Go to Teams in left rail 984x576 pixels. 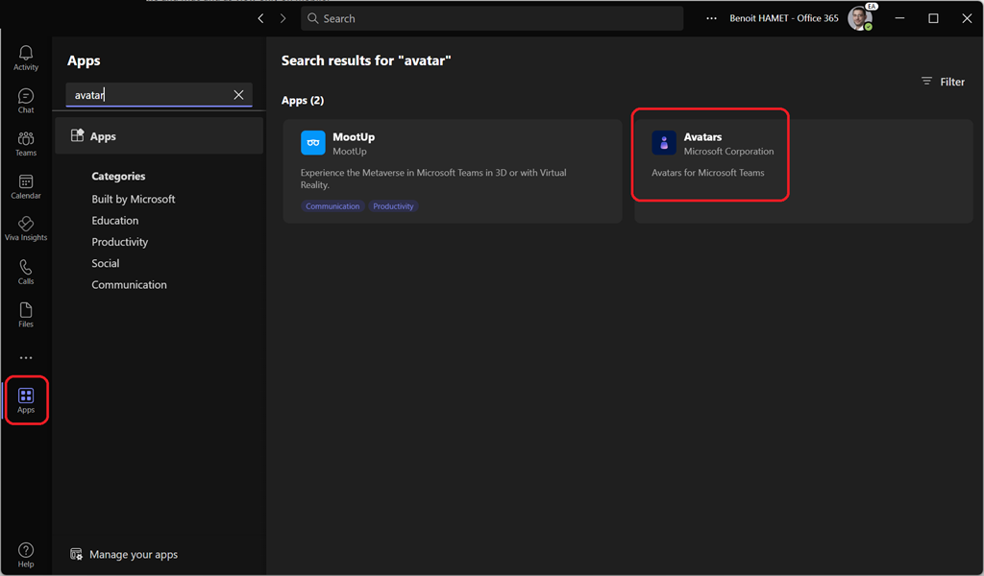click(x=26, y=143)
